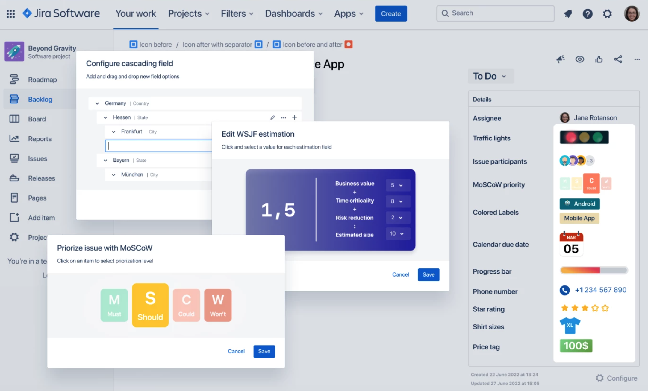
Task: Toggle watch issue eye icon
Action: [x=580, y=59]
